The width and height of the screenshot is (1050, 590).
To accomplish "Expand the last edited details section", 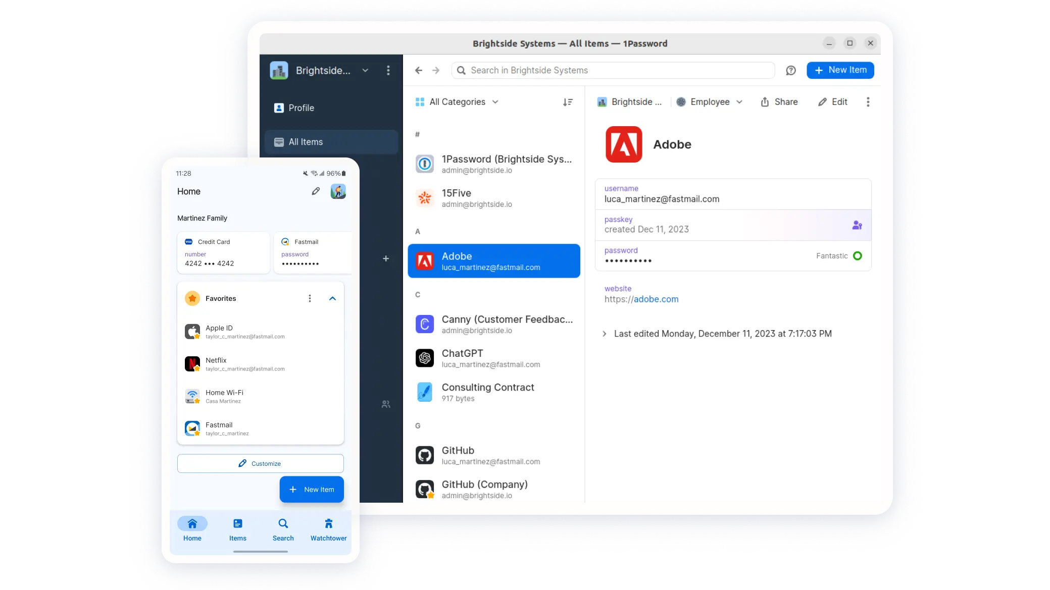I will pyautogui.click(x=604, y=334).
